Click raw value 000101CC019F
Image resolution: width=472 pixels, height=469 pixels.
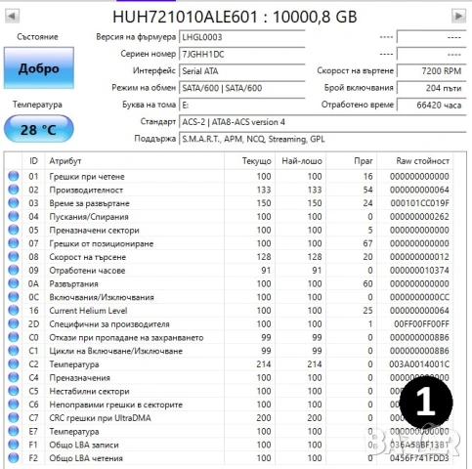(419, 203)
